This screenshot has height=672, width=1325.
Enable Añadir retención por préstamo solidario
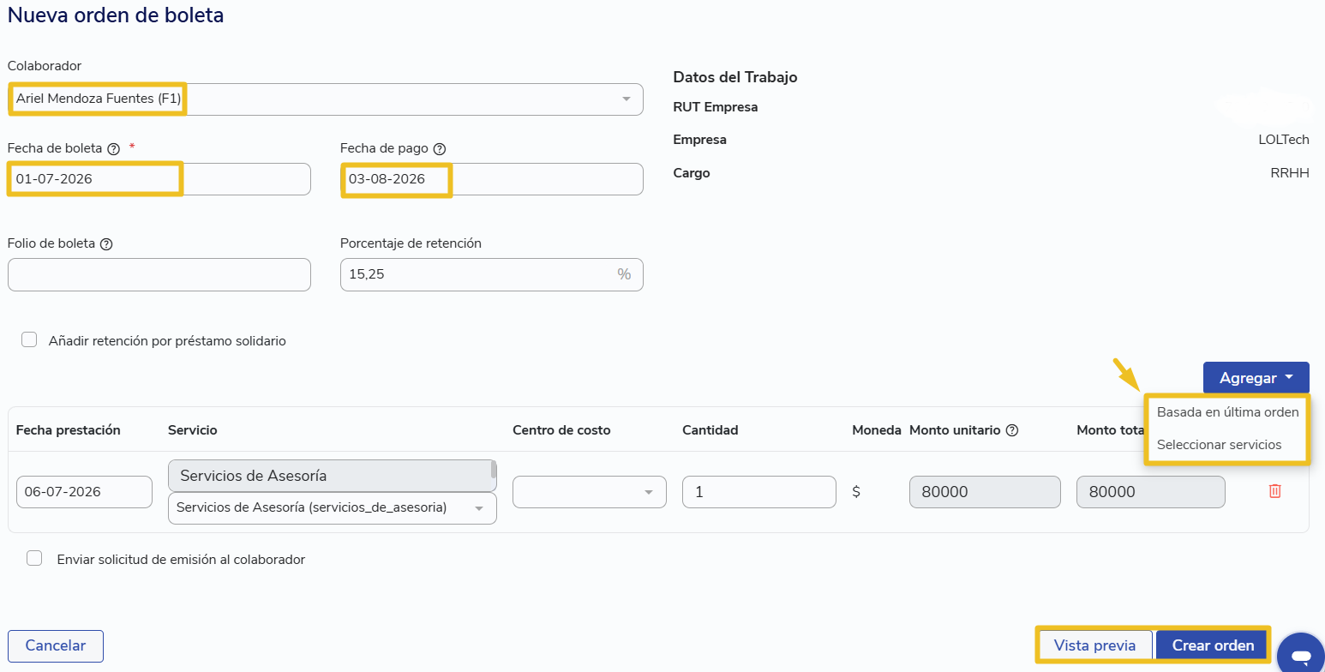pos(30,339)
